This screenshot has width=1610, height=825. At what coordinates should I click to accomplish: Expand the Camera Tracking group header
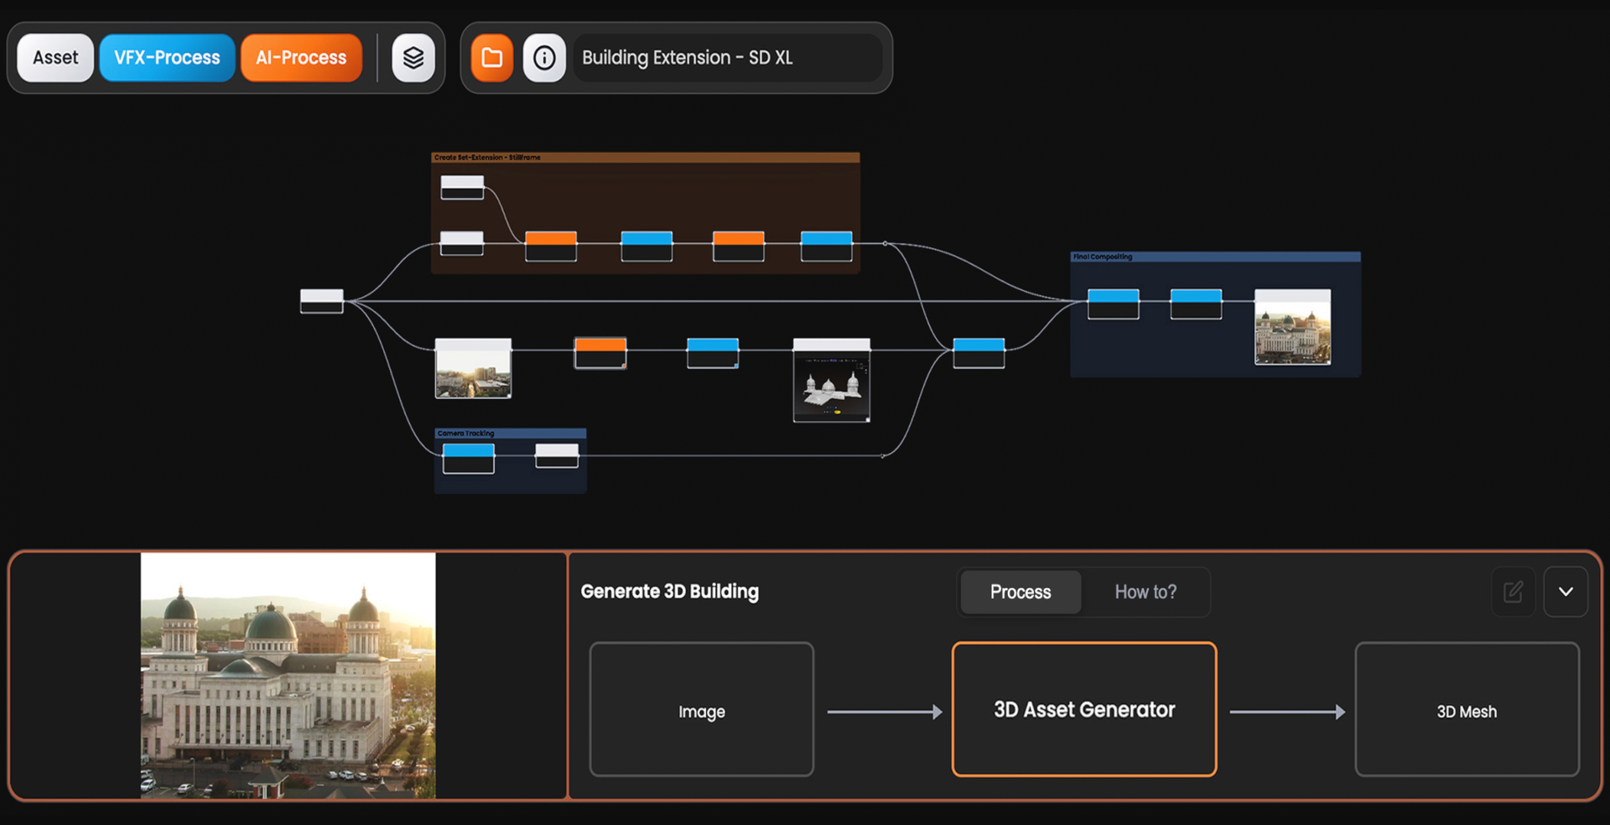point(510,433)
